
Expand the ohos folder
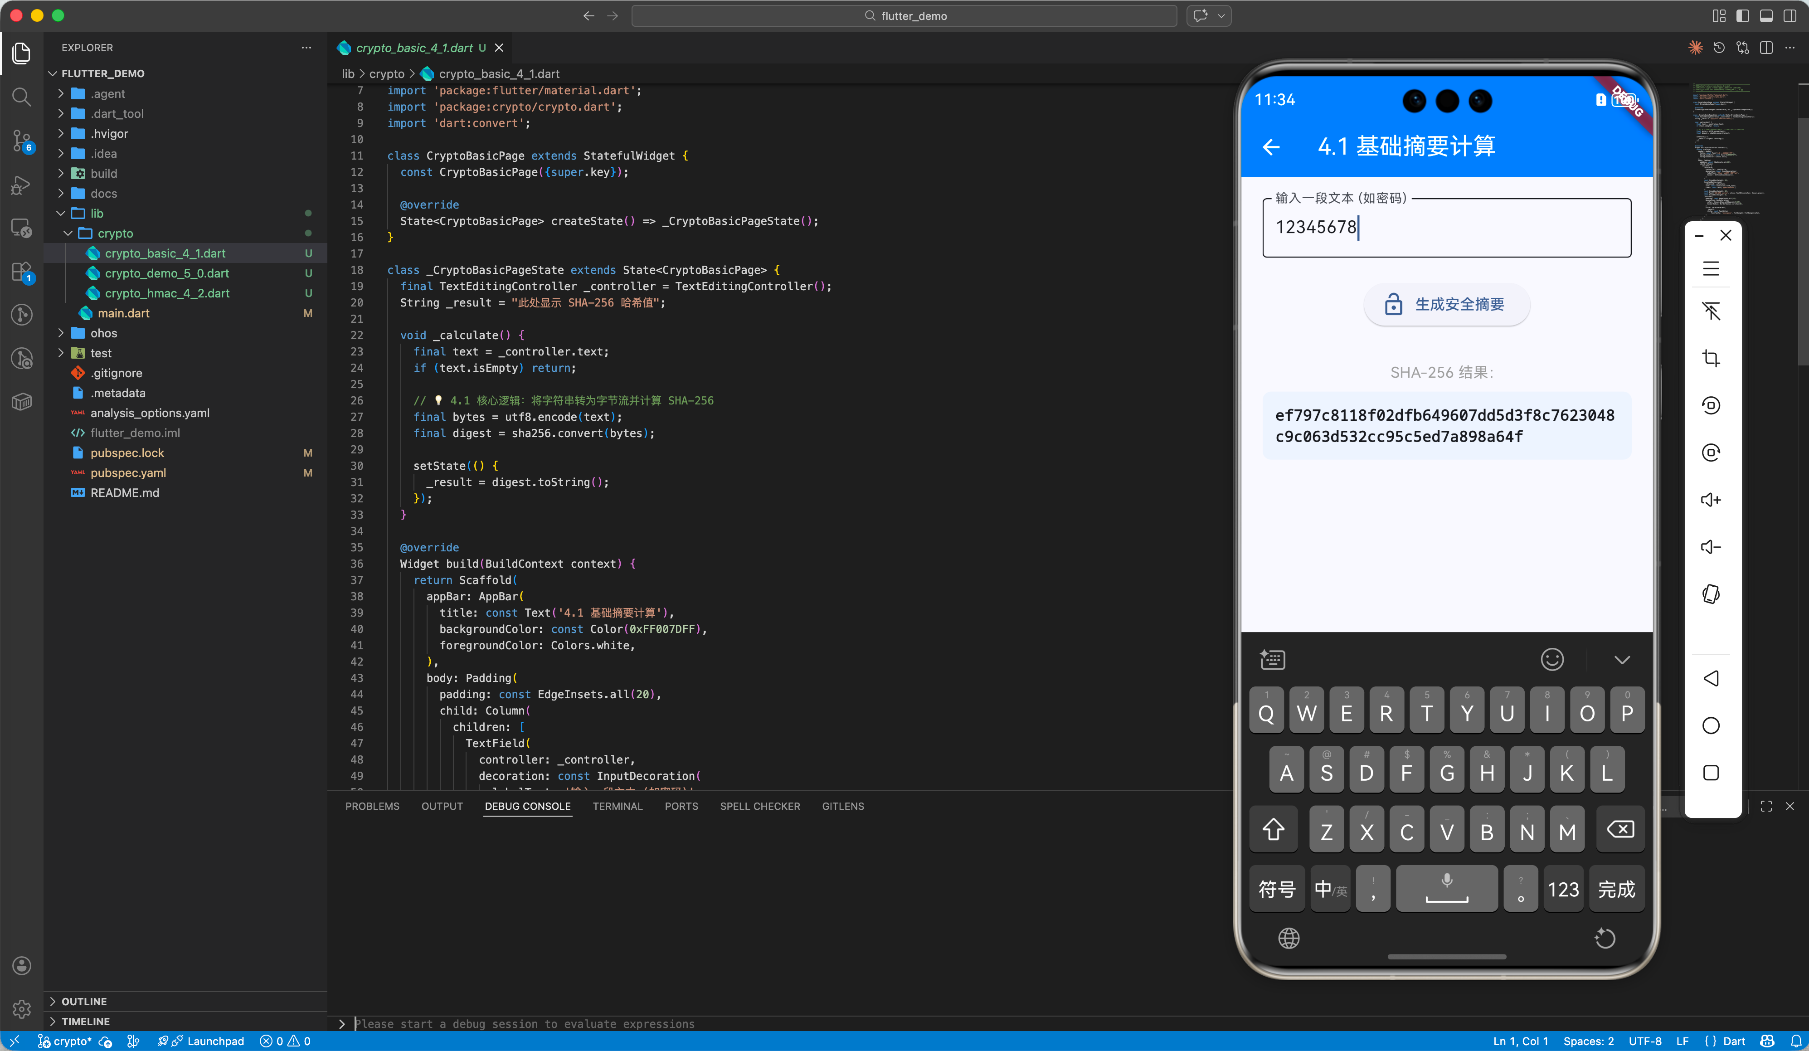pyautogui.click(x=103, y=333)
